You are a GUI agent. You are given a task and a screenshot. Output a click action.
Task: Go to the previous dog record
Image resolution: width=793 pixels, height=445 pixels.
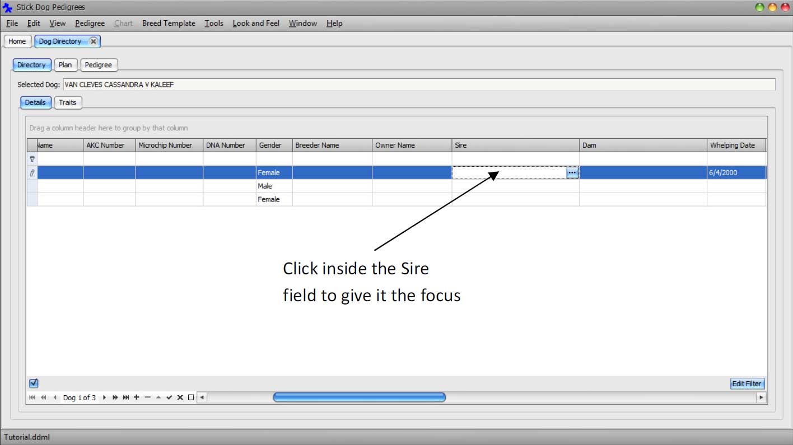pyautogui.click(x=55, y=397)
